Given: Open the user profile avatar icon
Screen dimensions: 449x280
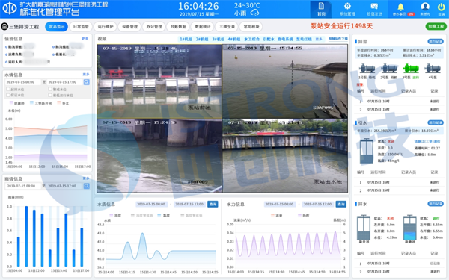Looking at the screenshot, I should [425, 6].
